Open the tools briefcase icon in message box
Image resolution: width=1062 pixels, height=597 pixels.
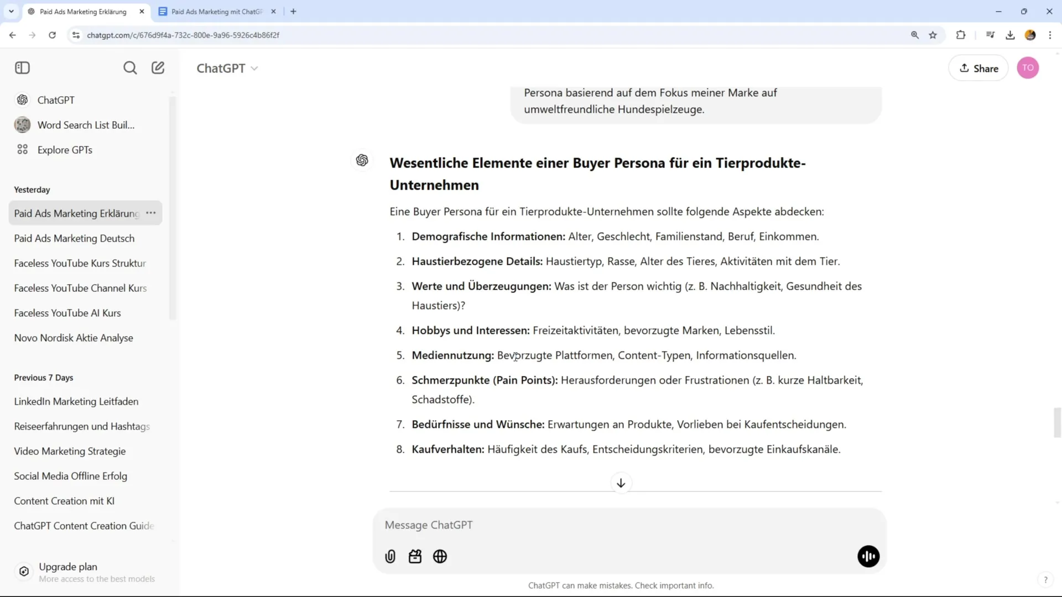click(415, 557)
